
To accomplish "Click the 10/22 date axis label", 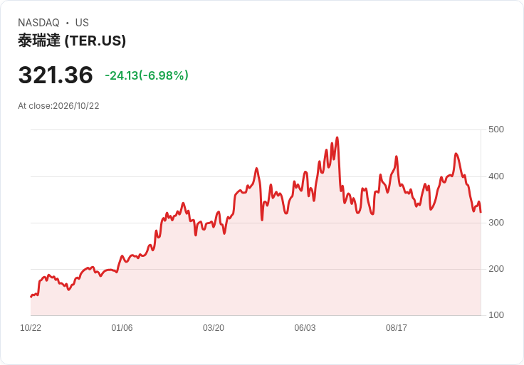I will (x=31, y=328).
